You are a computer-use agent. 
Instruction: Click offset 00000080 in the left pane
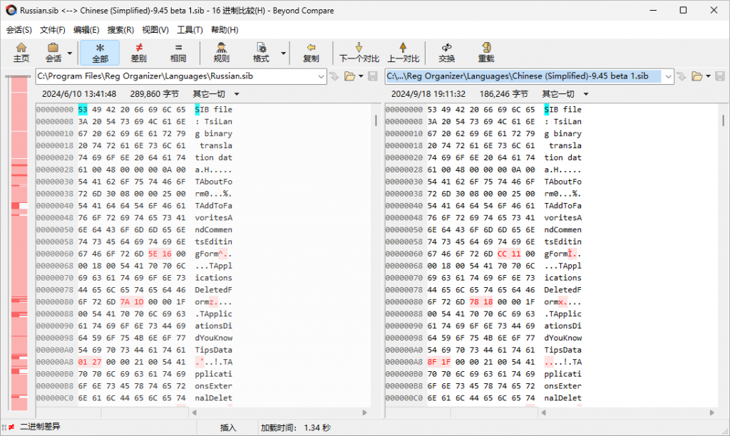[x=55, y=301]
